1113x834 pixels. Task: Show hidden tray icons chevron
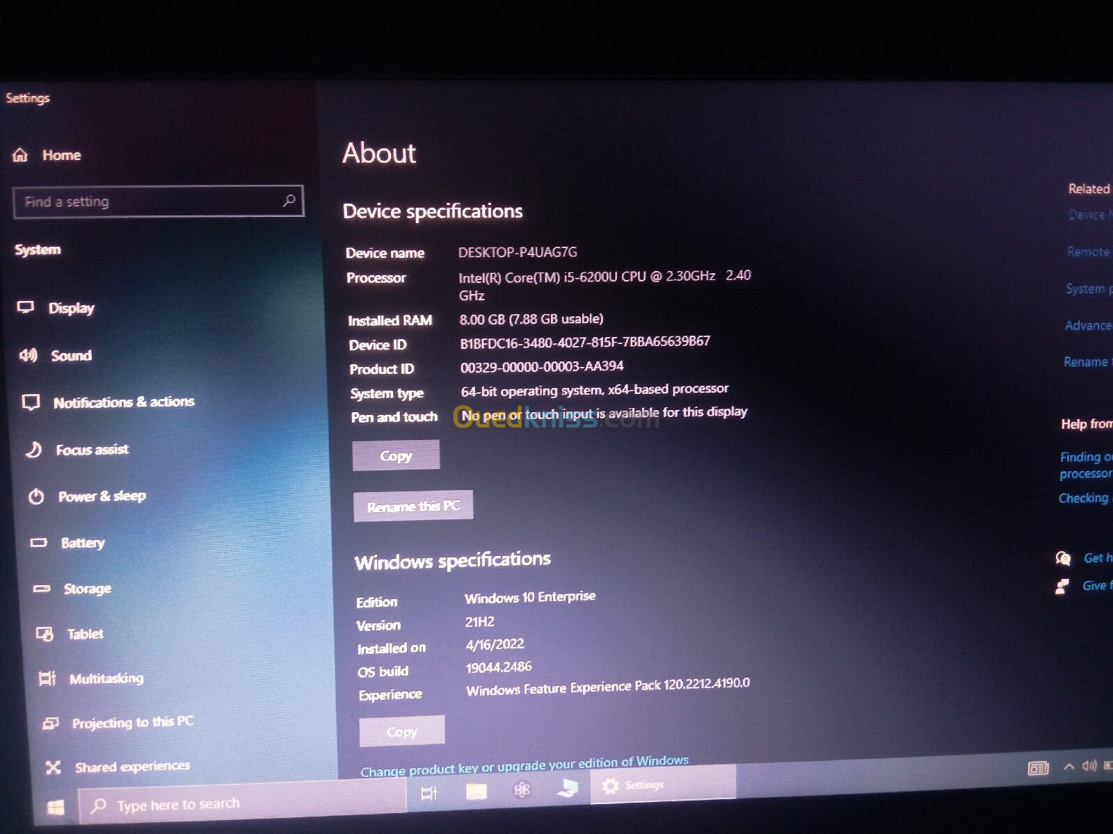[x=1068, y=767]
